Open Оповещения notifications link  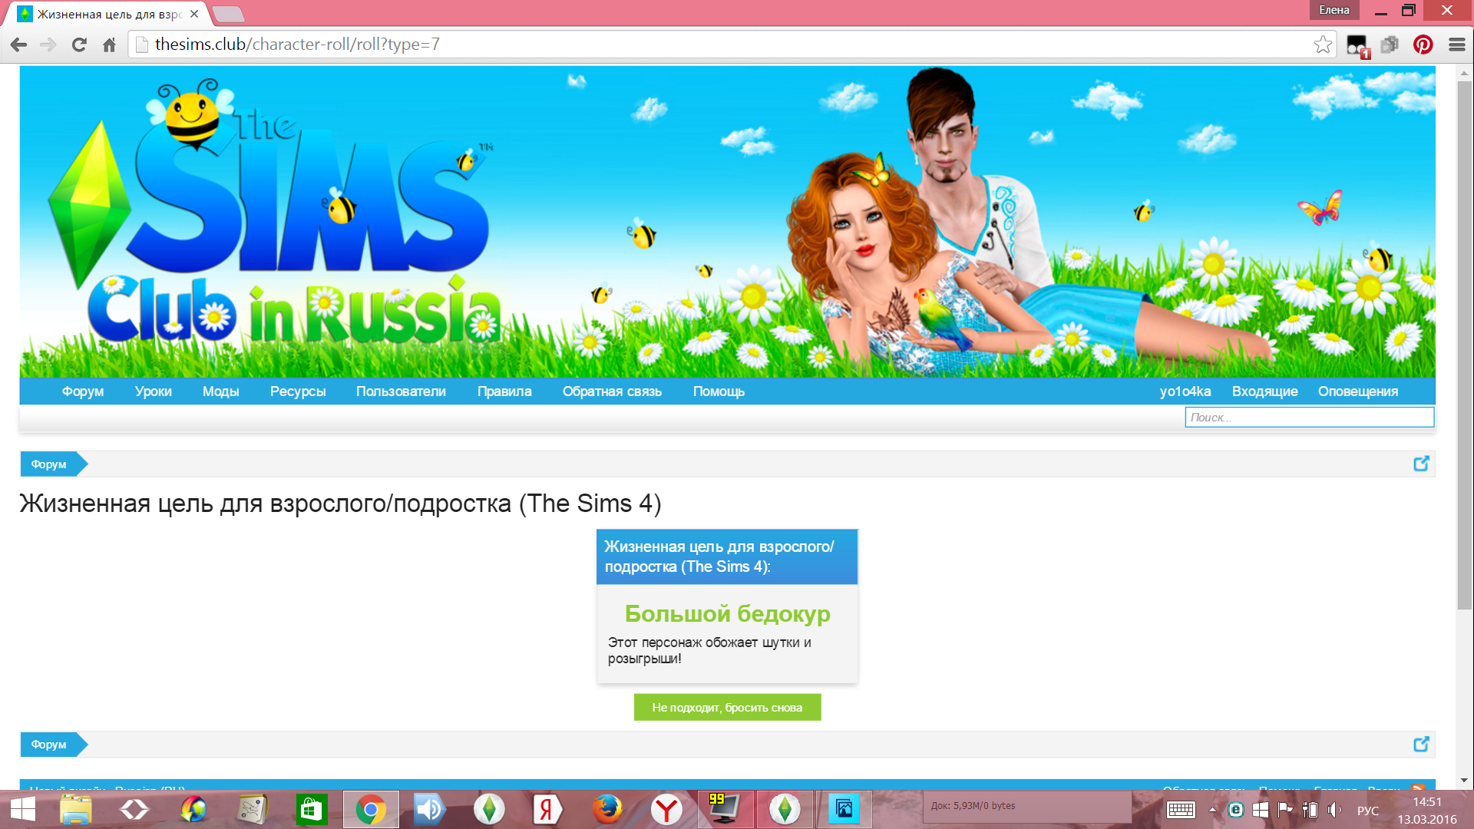tap(1358, 391)
